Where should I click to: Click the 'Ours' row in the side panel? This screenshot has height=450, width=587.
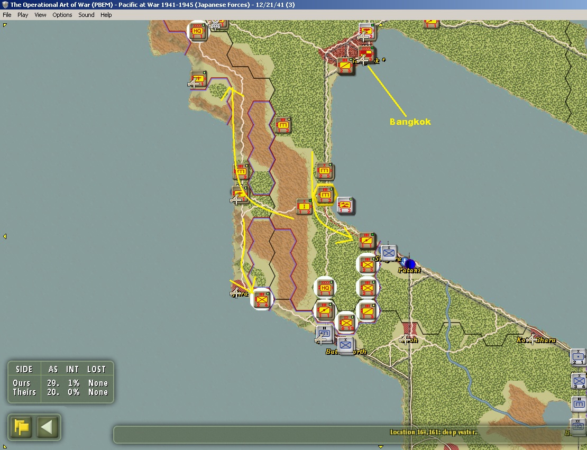61,383
